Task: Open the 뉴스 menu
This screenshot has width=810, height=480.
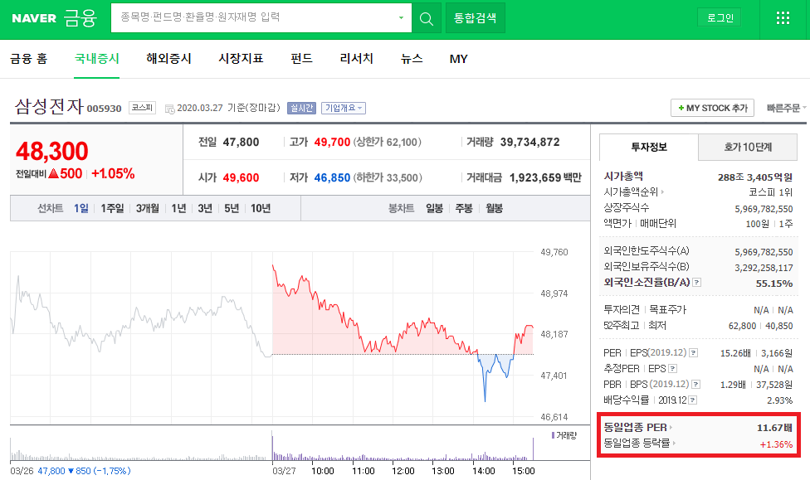Action: pos(412,59)
